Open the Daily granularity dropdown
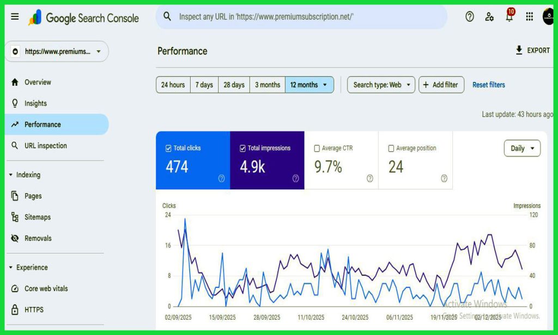This screenshot has width=558, height=335. [522, 148]
